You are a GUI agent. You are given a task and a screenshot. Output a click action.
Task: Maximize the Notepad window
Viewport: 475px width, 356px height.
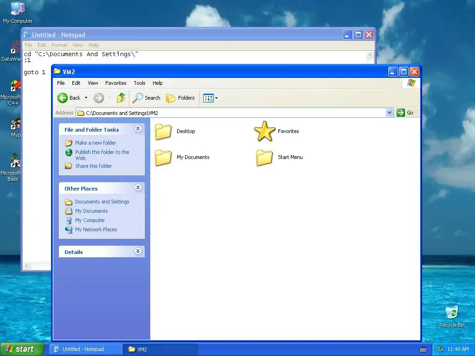(358, 34)
